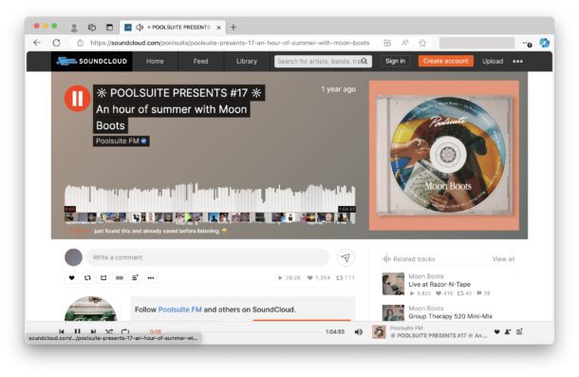Viewport: 579px width, 377px height.
Task: Mute the tab with the speaker icon
Action: tap(140, 28)
